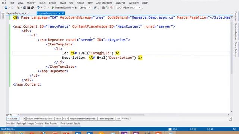Click the New Project toolbar icon
The width and height of the screenshot is (239, 134).
tap(18, 7)
